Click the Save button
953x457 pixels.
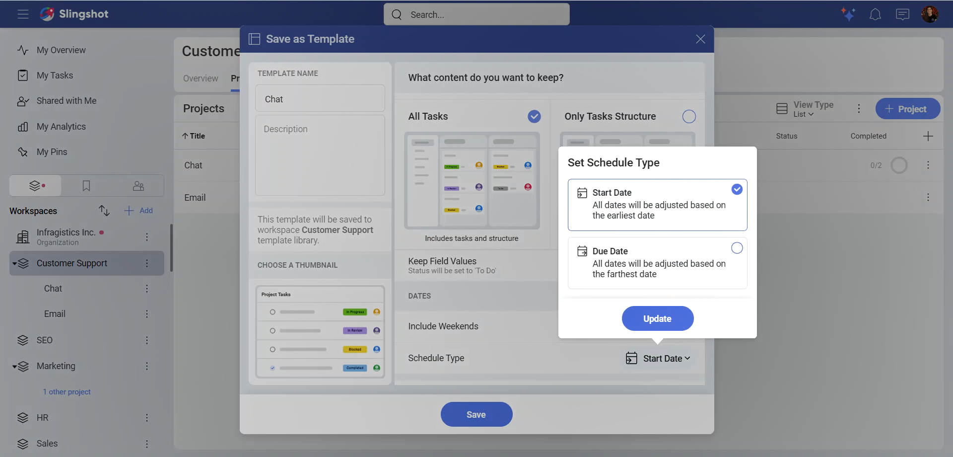(476, 414)
